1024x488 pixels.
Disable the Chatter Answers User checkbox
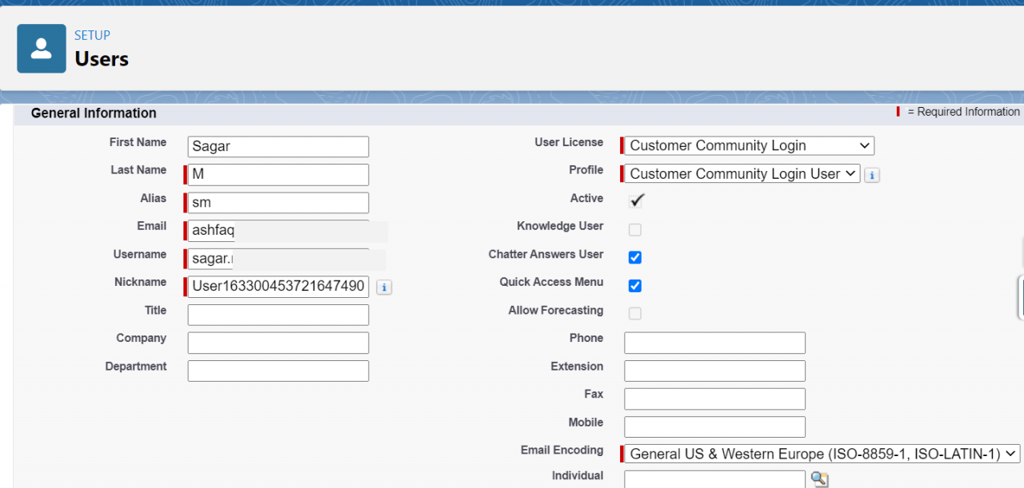tap(634, 257)
